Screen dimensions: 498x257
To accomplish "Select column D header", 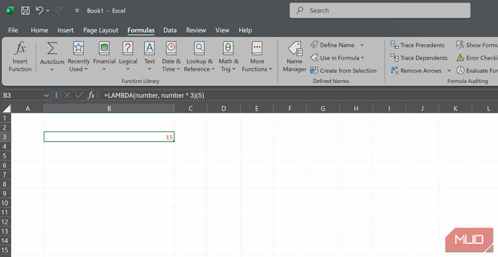I will point(224,109).
